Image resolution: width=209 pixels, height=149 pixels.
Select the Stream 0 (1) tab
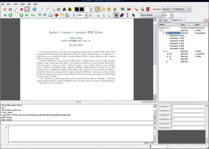[x=177, y=20]
